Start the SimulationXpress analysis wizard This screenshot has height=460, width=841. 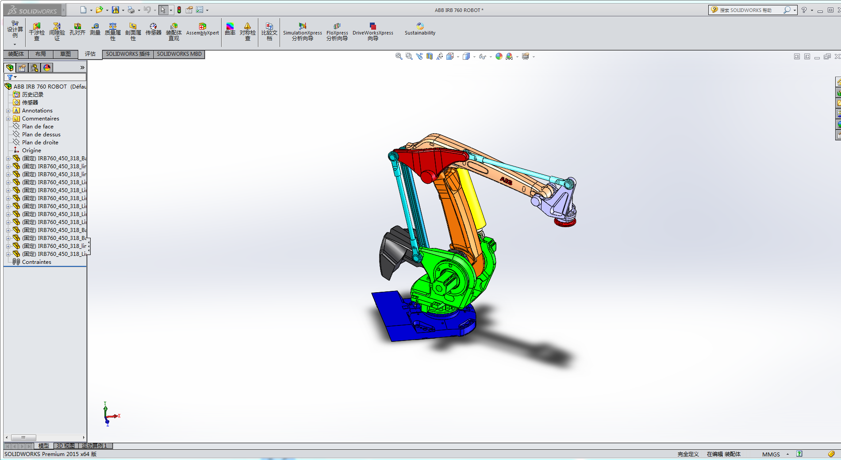303,32
